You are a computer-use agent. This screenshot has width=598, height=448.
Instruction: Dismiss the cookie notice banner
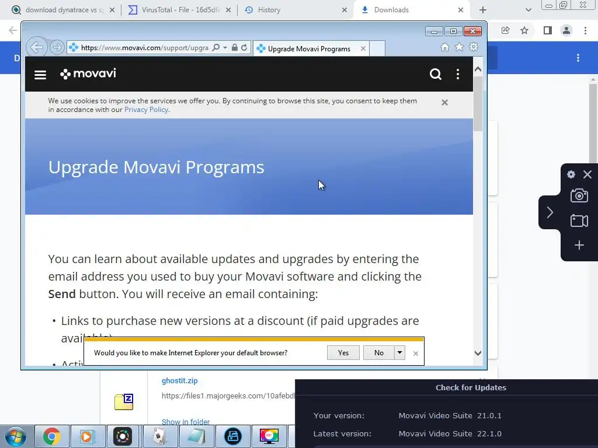444,103
